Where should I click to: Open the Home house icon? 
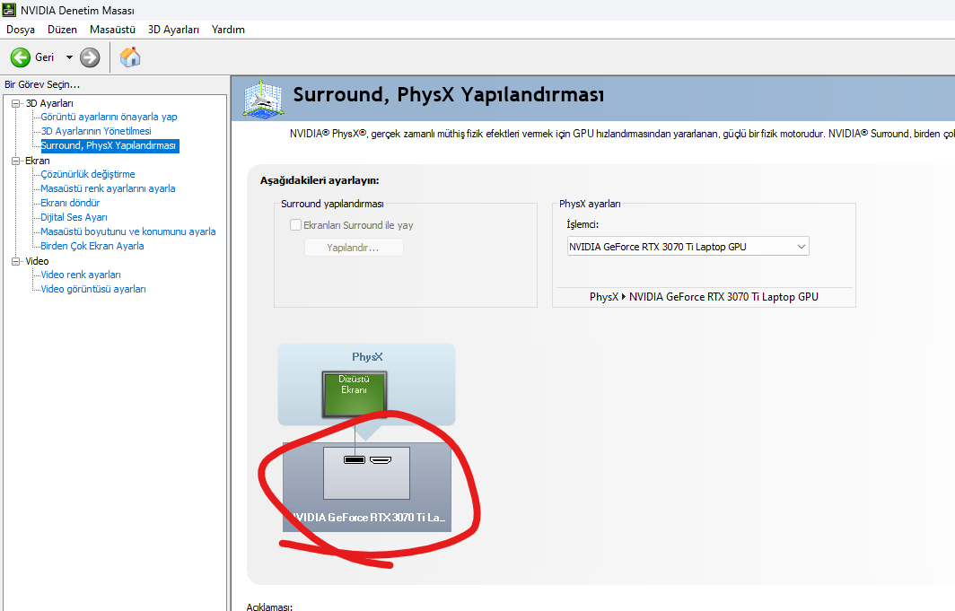[130, 57]
